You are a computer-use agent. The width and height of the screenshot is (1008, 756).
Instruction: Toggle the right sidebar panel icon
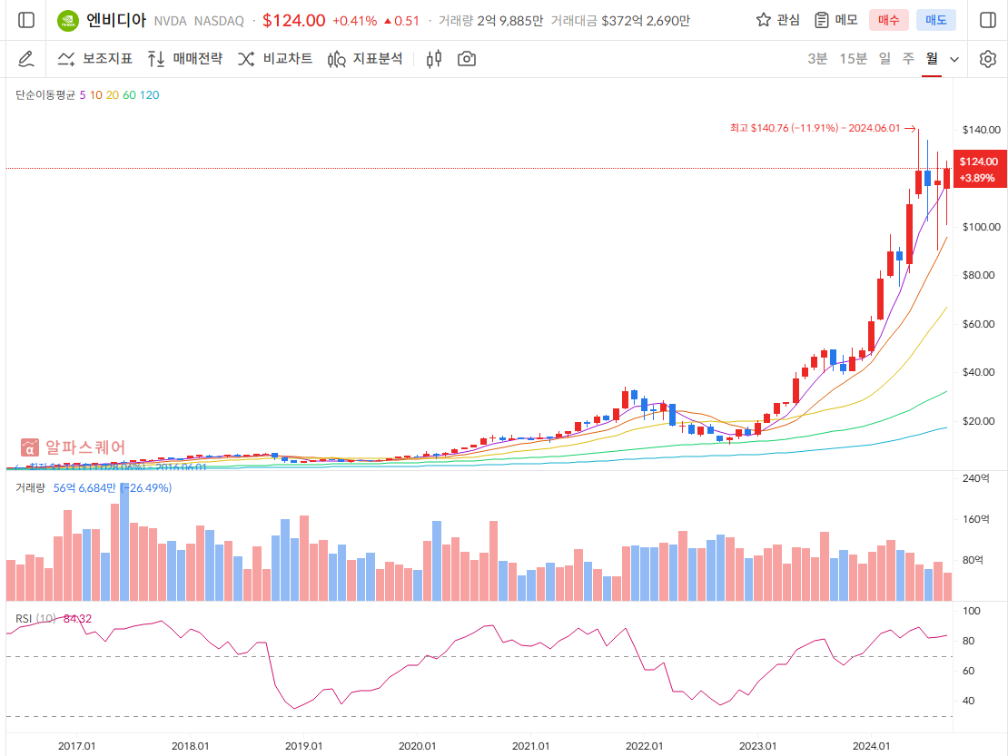coord(988,20)
